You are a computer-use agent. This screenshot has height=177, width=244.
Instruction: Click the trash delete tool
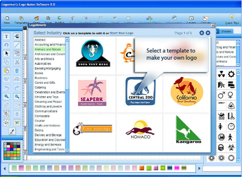(x=17, y=70)
